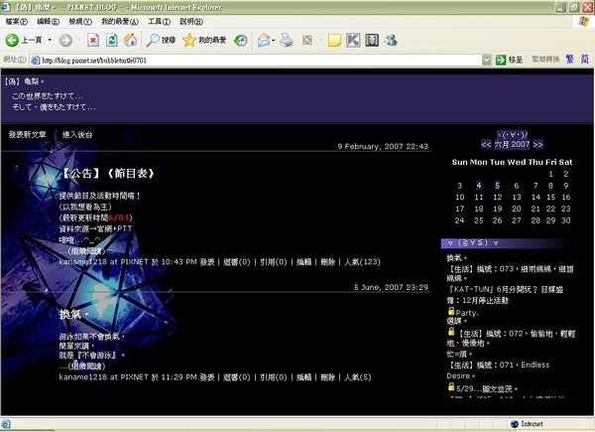Stop loading the page

tap(93, 40)
